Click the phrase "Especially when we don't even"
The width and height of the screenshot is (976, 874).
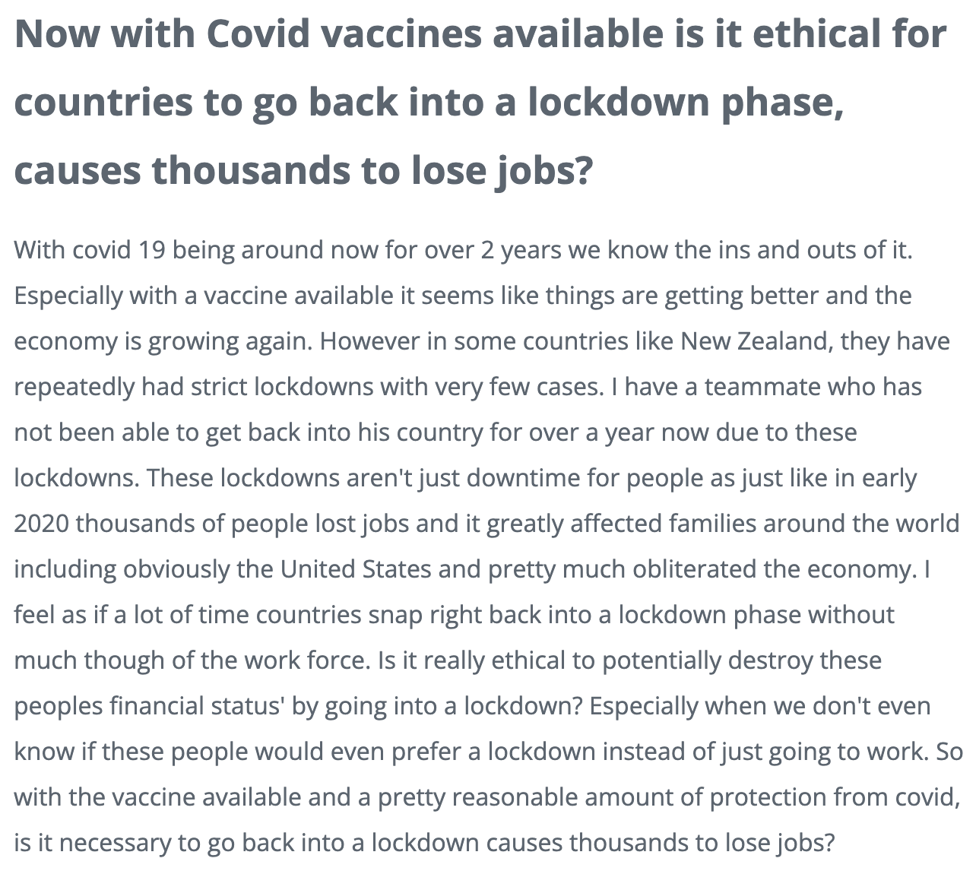point(760,705)
